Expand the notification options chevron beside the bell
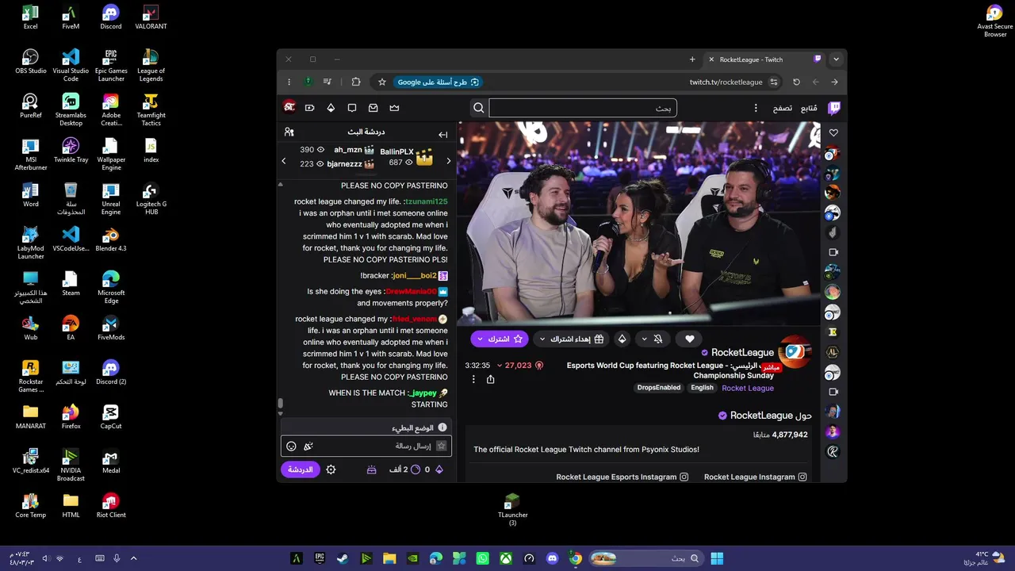Viewport: 1015px width, 571px height. (x=644, y=339)
